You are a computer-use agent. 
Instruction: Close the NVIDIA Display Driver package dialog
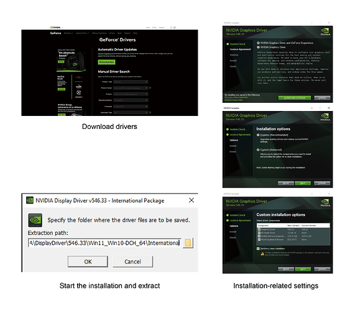pyautogui.click(x=191, y=200)
